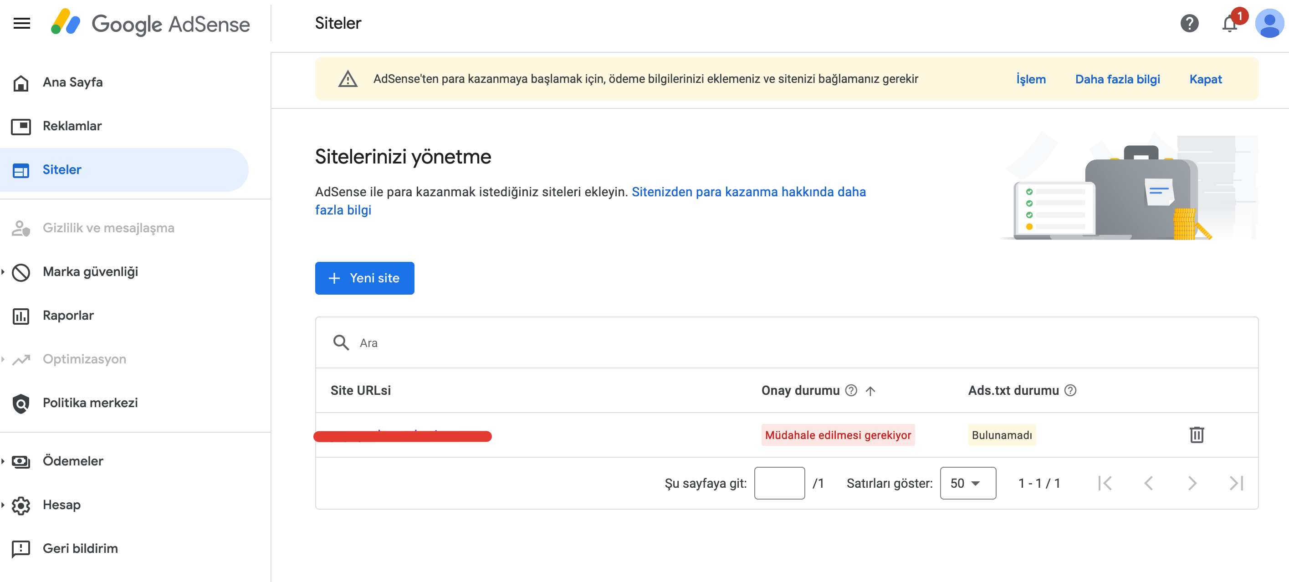Click the Politika merkezi shield icon
Screen dimensions: 1289x582
[x=21, y=403]
